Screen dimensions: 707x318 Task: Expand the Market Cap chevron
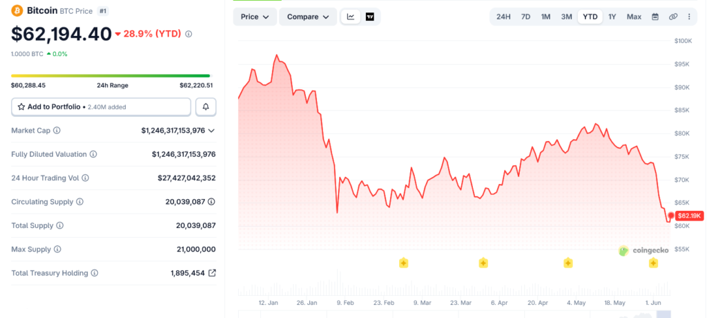[x=211, y=131]
